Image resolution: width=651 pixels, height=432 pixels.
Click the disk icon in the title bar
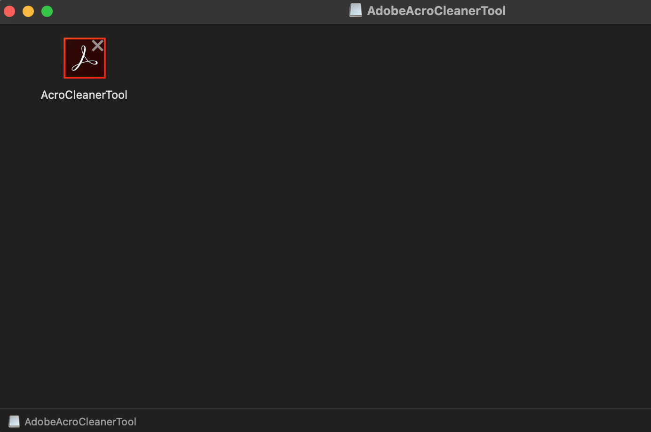click(356, 10)
